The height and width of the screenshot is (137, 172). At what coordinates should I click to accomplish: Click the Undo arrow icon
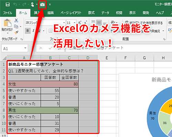pos(15,4)
